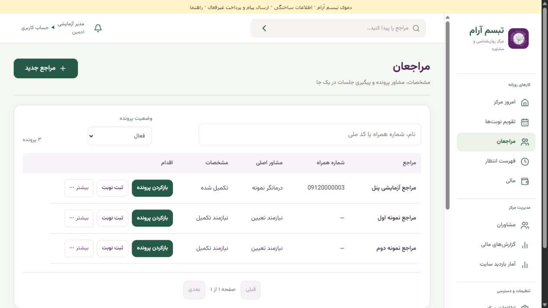Click the بعدی pagination button
The width and height of the screenshot is (548, 308).
coord(194,290)
